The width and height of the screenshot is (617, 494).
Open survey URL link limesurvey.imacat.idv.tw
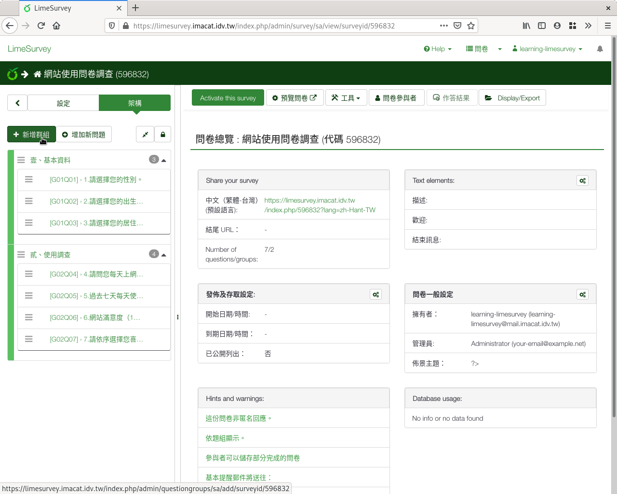[x=320, y=205]
